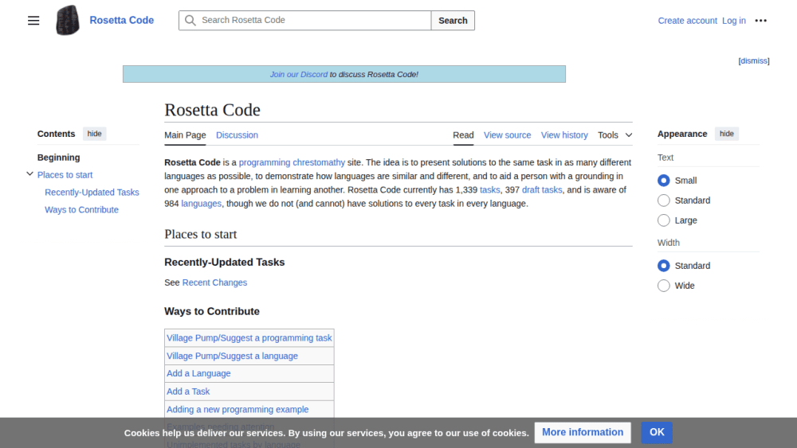Open the View source tab
Viewport: 797px width, 448px height.
[507, 135]
